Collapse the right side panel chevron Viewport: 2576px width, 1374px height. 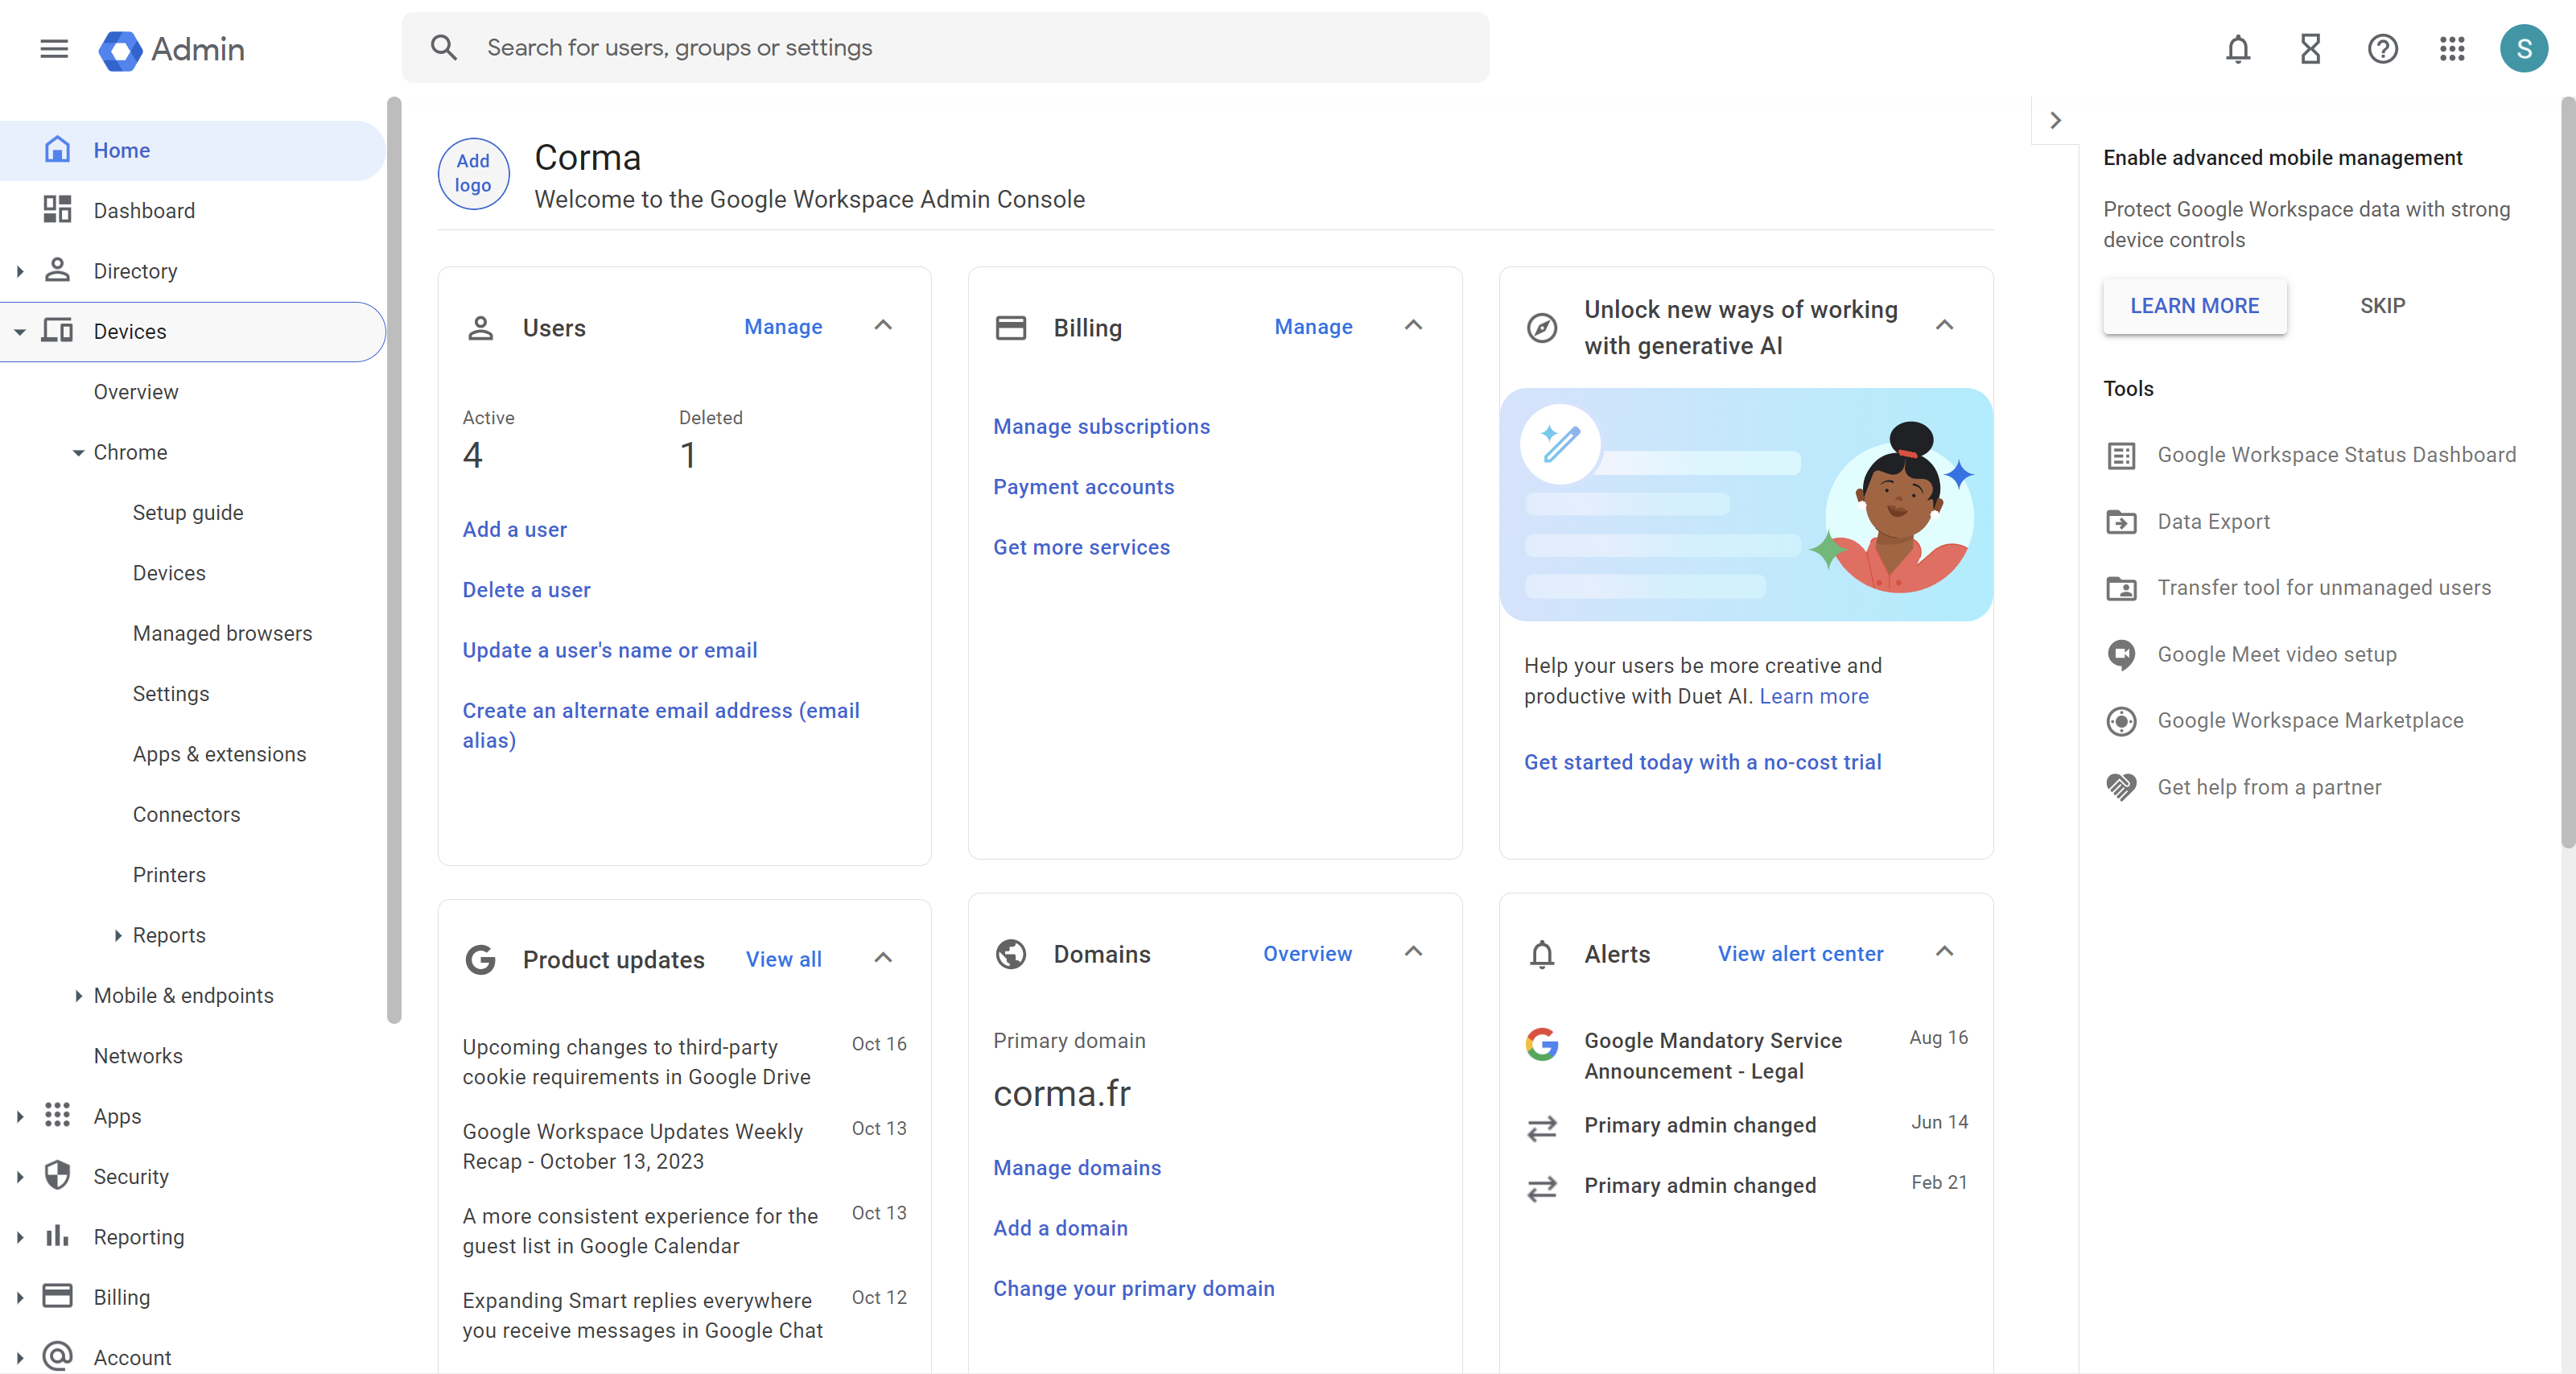(2055, 121)
